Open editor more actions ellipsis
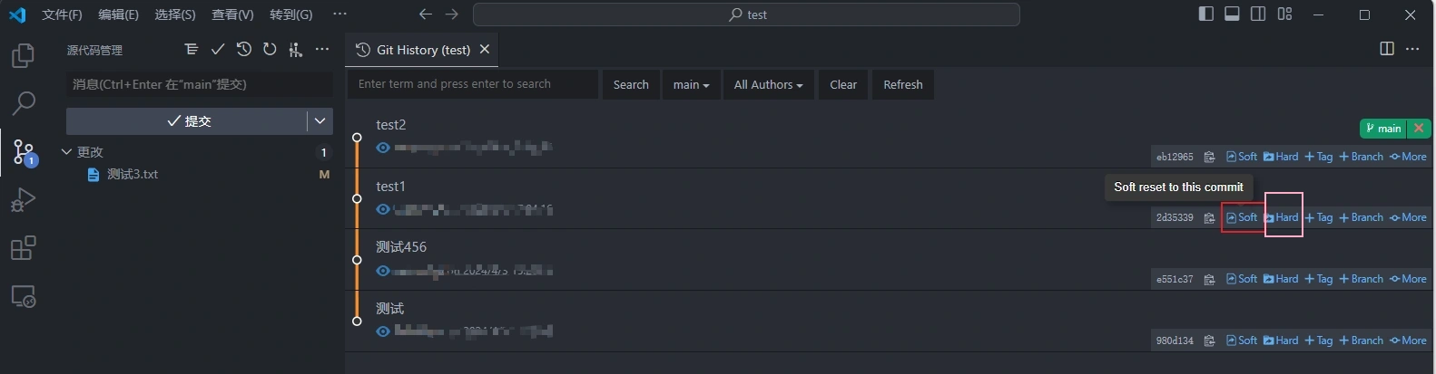Screen dimensions: 1436x374 1412,49
